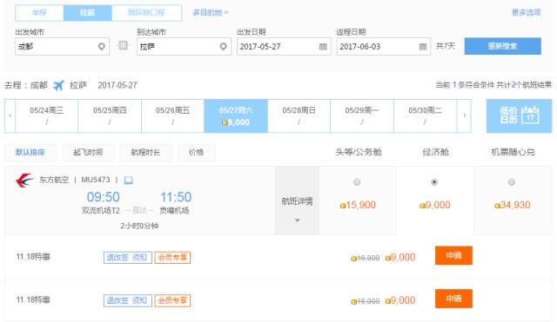Select date 05/29周一
The height and width of the screenshot is (322, 557).
tap(362, 115)
